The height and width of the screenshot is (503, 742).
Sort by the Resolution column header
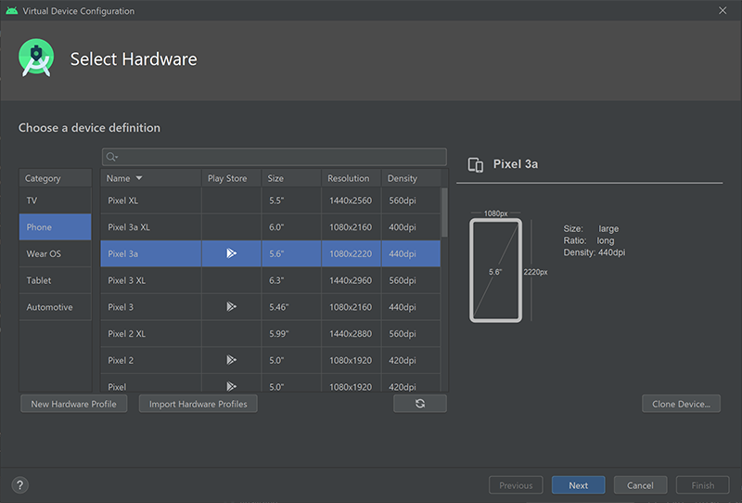tap(352, 178)
